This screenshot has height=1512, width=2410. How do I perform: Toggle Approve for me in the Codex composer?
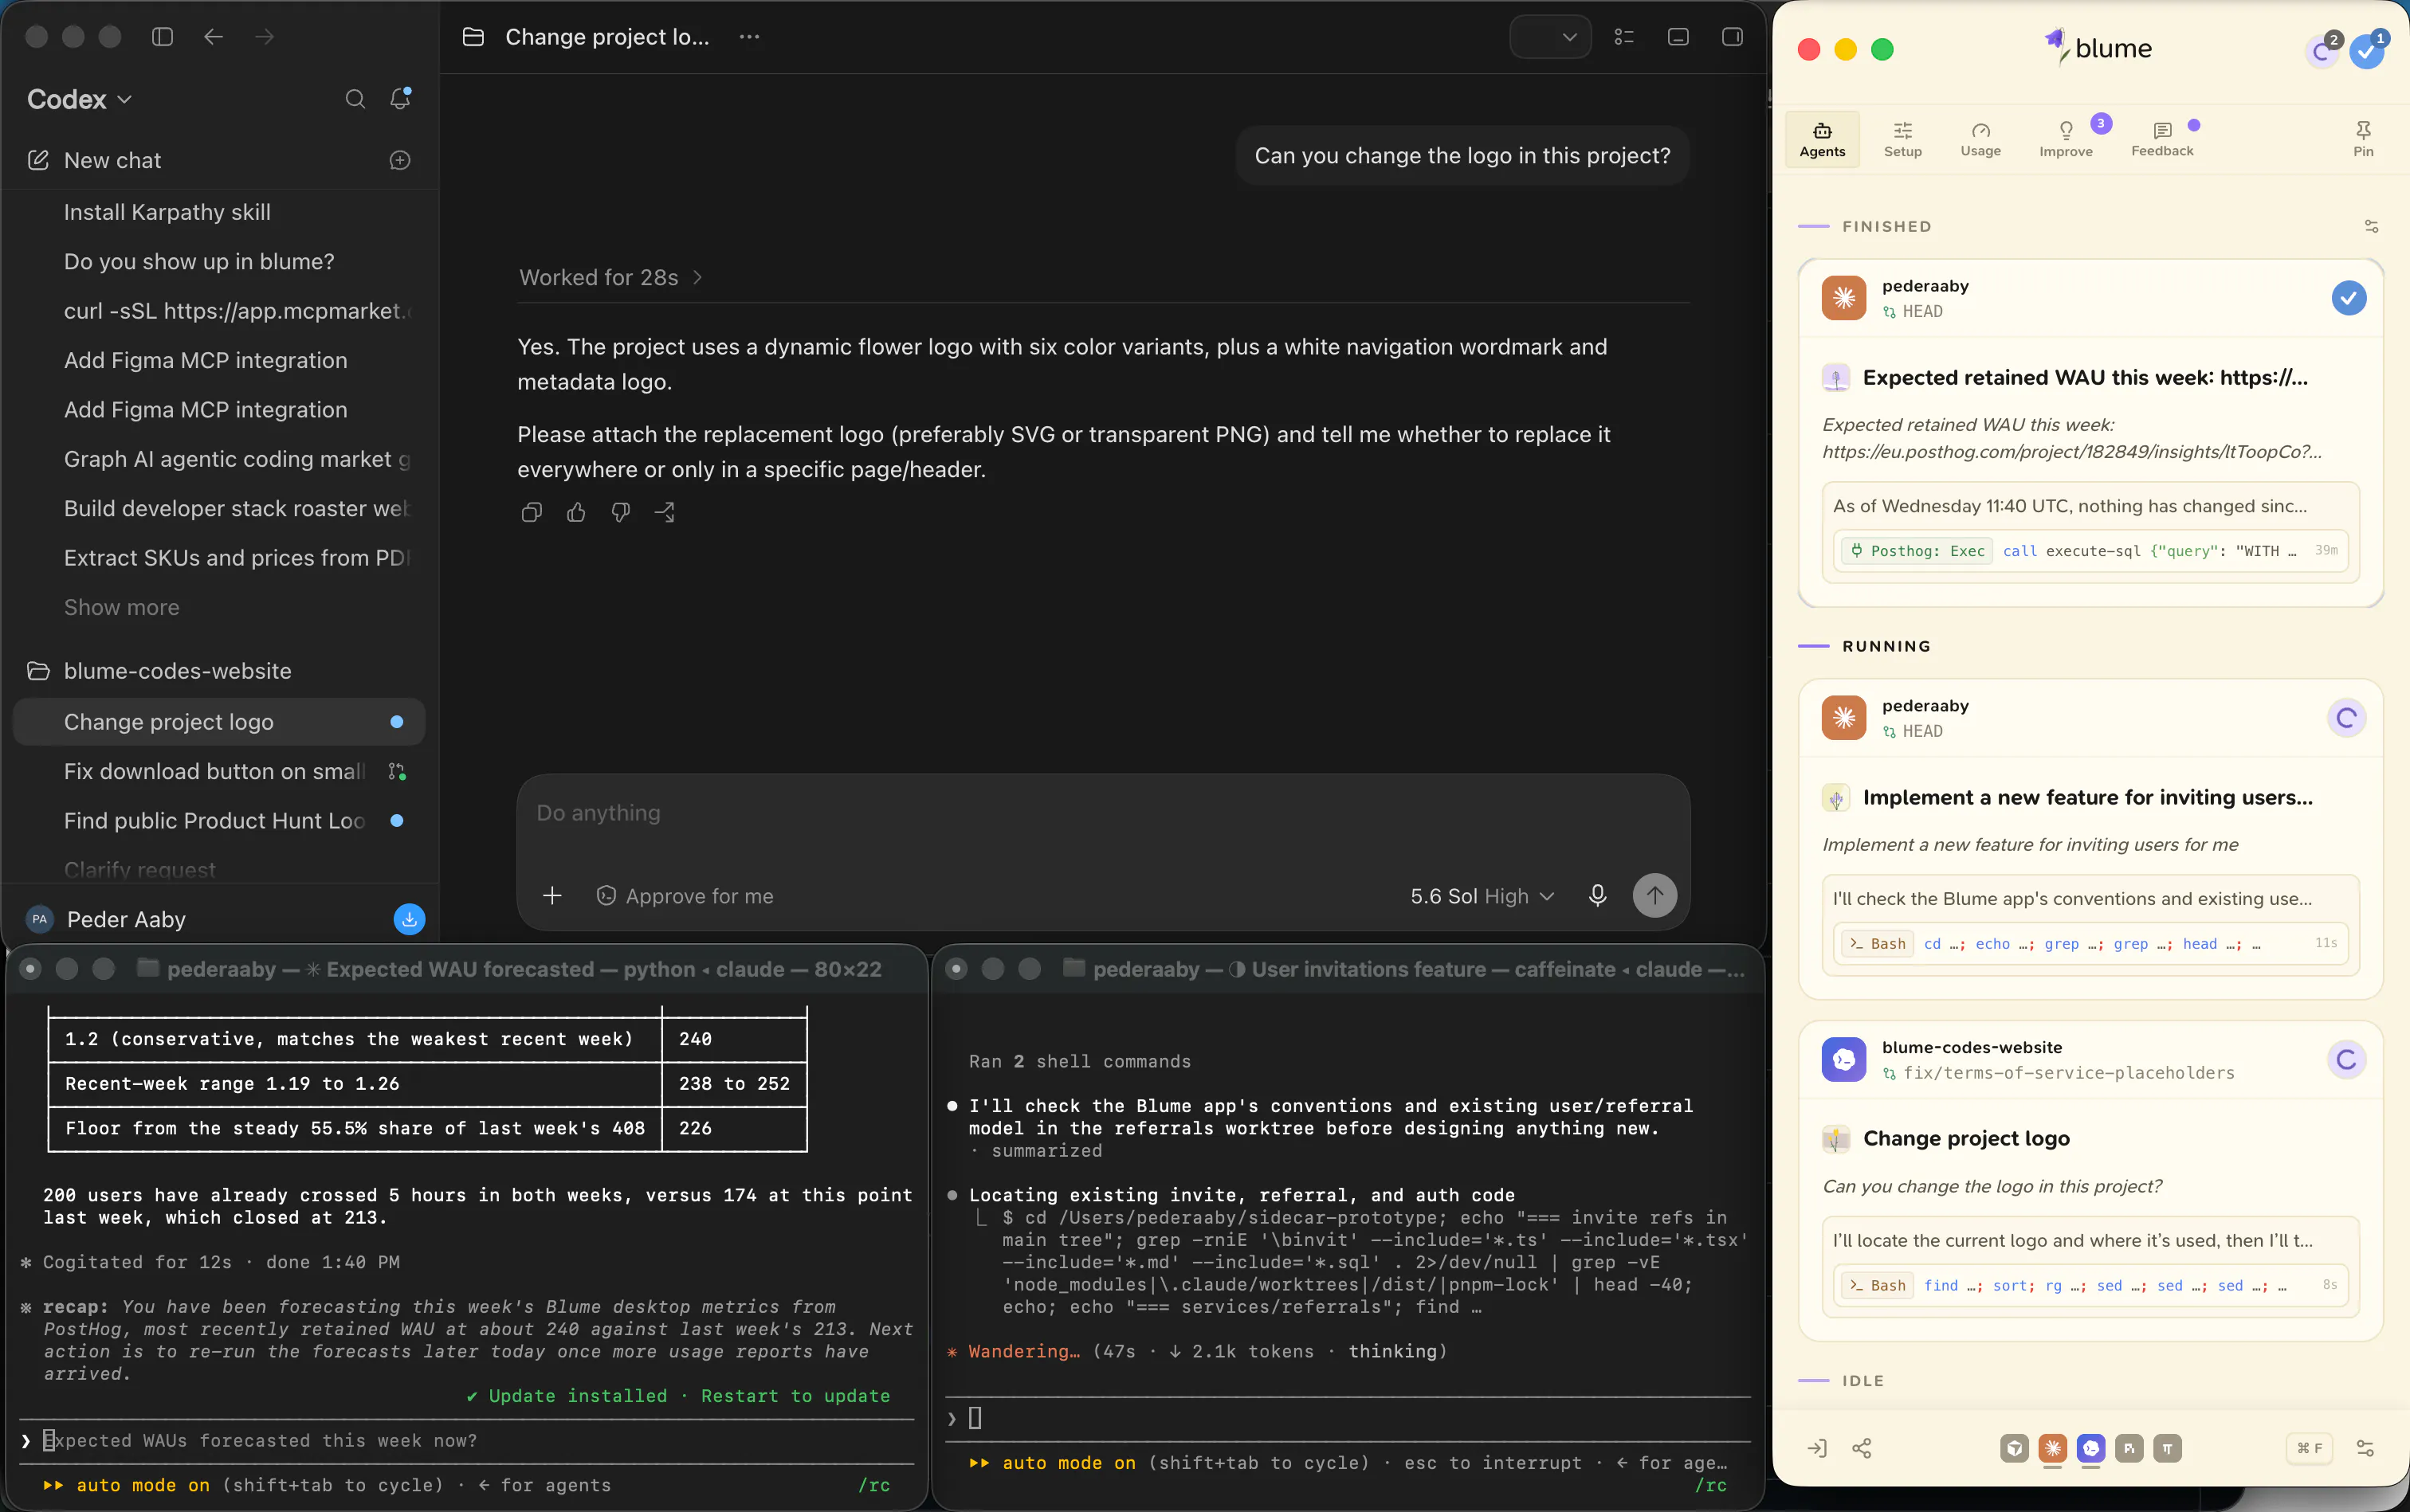coord(685,896)
